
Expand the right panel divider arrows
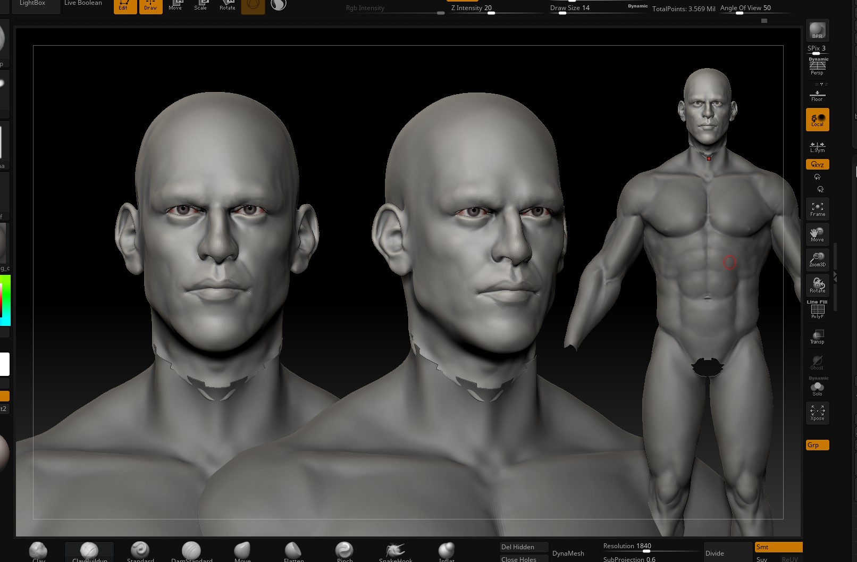(835, 276)
